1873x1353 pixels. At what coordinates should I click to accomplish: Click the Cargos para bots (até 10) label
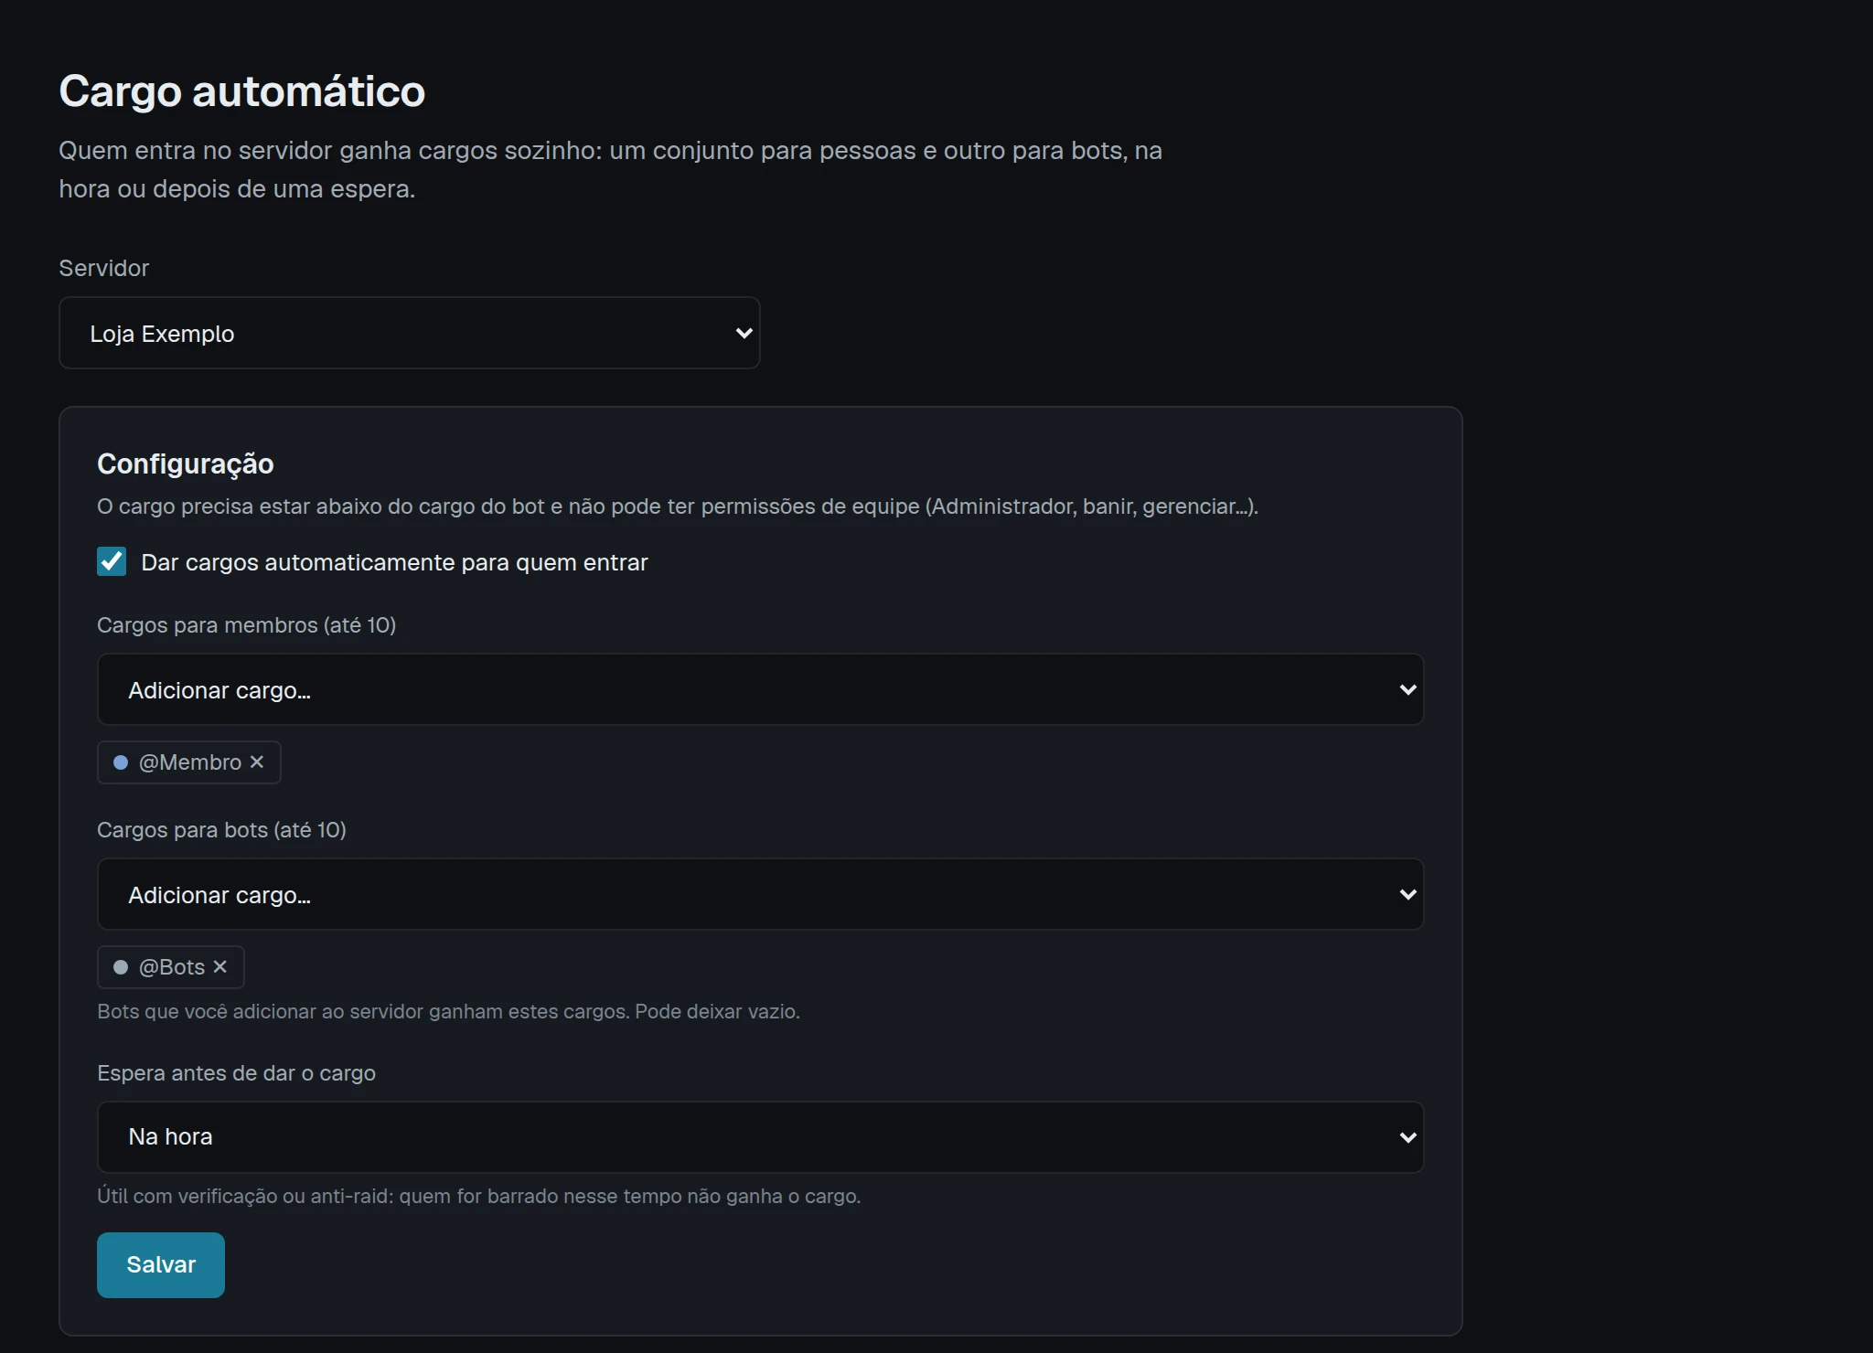coord(222,830)
